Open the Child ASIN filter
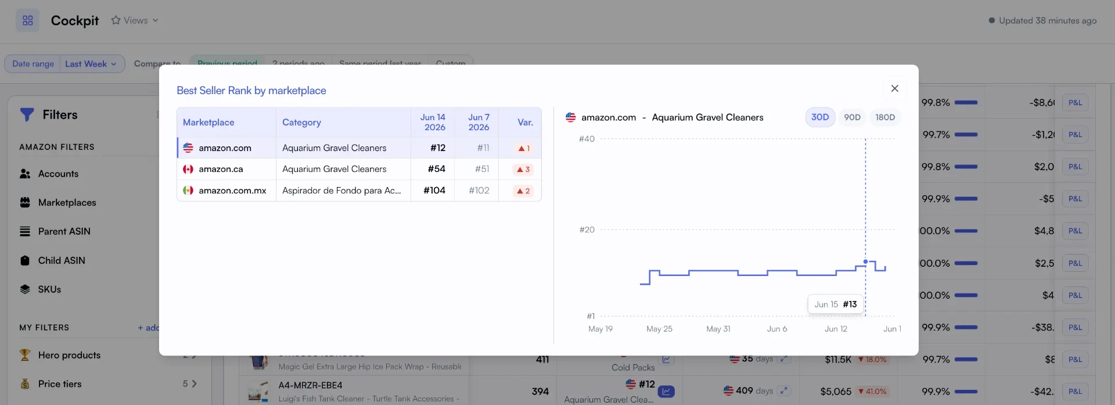The image size is (1115, 405). pyautogui.click(x=62, y=260)
